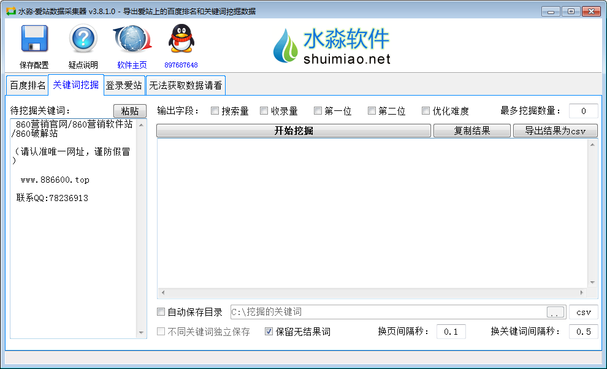Maximize the application window

coord(571,11)
